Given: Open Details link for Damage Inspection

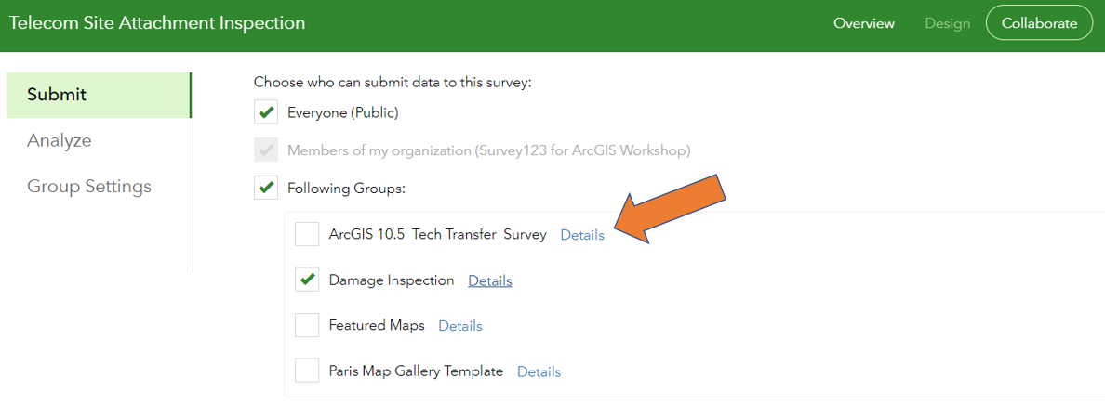Looking at the screenshot, I should click(x=490, y=280).
